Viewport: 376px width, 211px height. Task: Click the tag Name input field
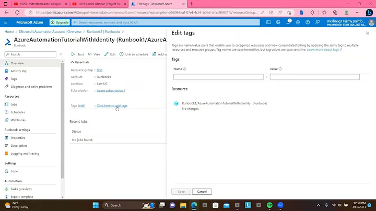(x=218, y=77)
